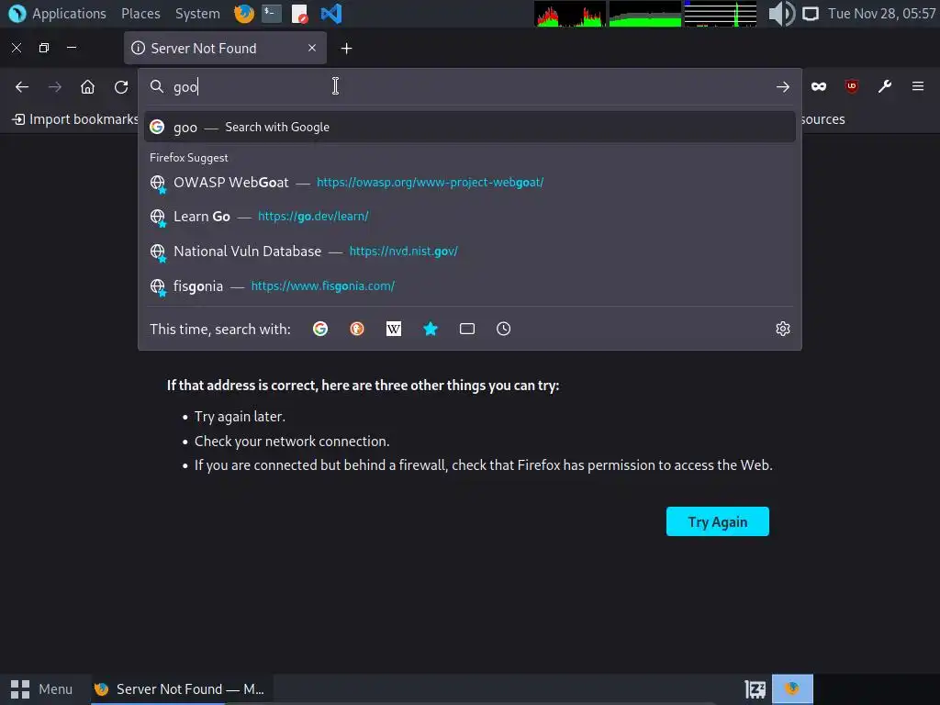
Task: Click Import bookmarks in bookmarks toolbar
Action: point(75,119)
